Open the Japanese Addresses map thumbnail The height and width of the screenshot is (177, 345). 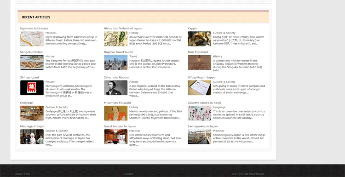coord(32,39)
